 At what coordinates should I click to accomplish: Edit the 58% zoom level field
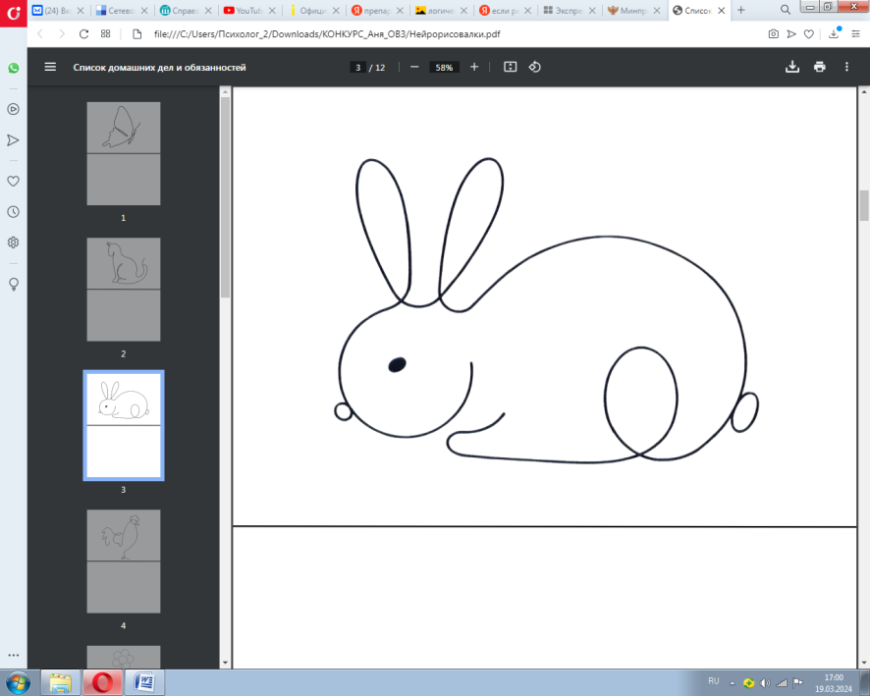pyautogui.click(x=444, y=68)
